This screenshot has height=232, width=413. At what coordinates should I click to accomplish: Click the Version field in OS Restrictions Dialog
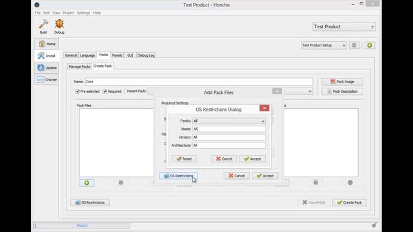[229, 137]
